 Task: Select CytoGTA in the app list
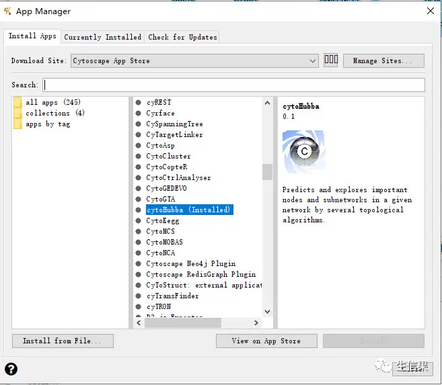click(161, 200)
